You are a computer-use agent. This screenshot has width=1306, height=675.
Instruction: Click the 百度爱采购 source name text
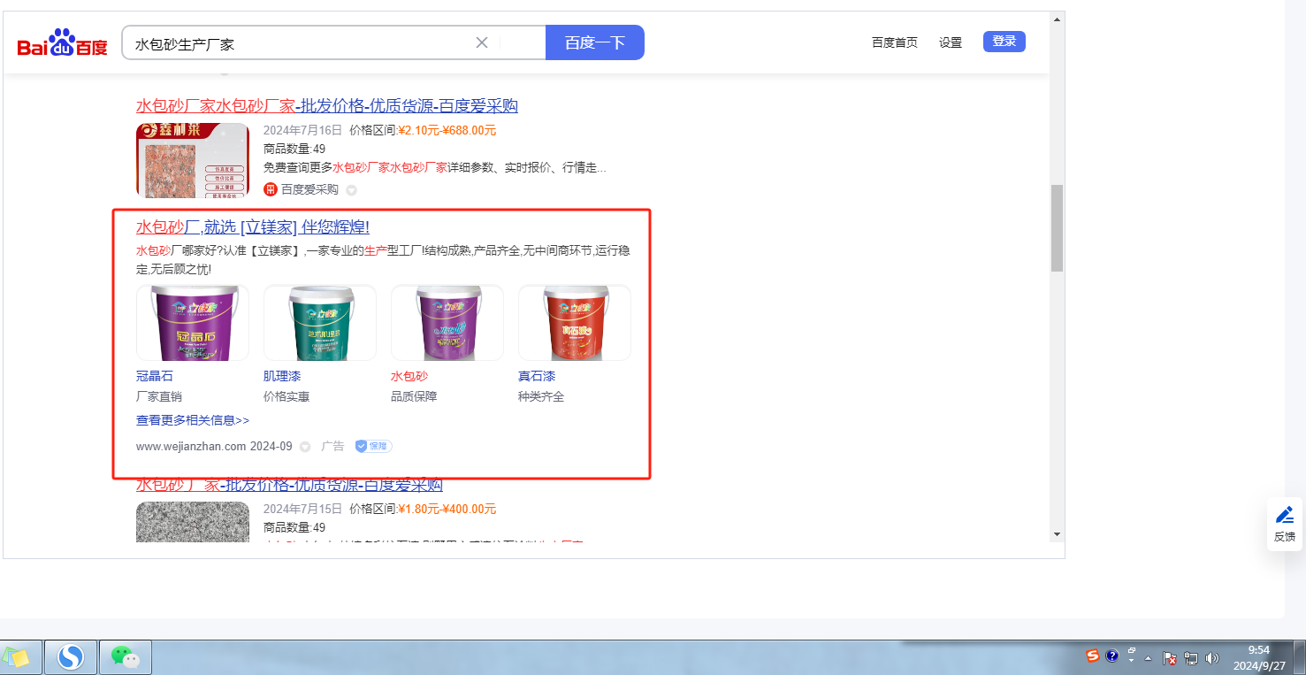coord(309,189)
